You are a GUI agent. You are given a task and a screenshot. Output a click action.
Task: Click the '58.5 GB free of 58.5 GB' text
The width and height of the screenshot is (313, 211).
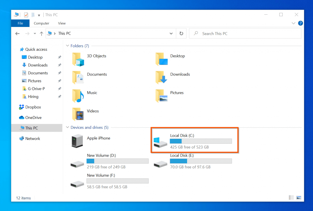pos(107,187)
